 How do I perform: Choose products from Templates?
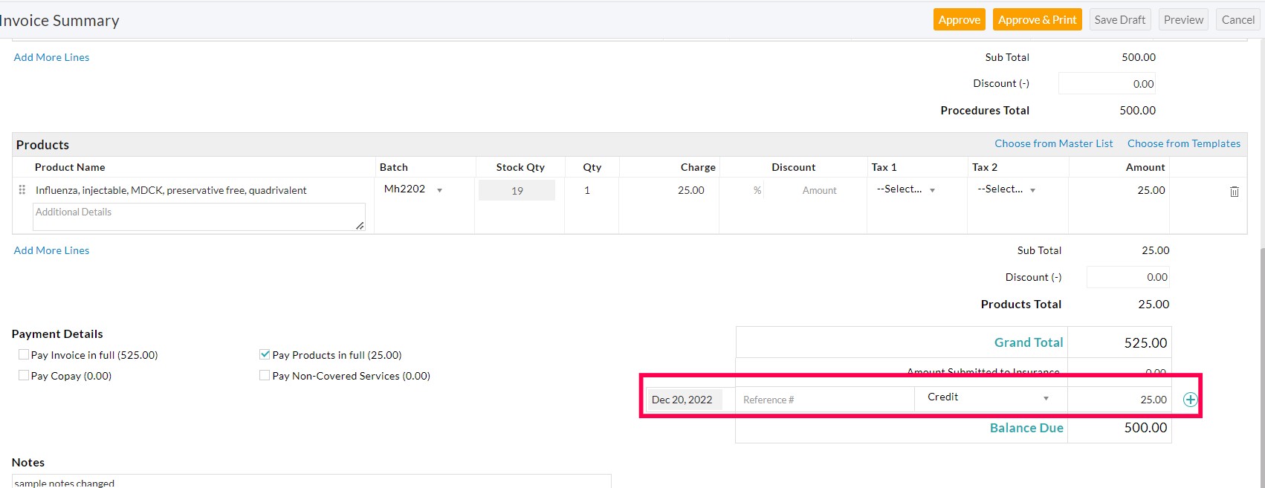click(x=1183, y=143)
